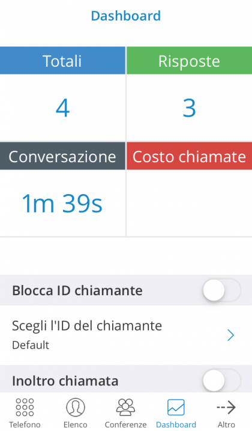The width and height of the screenshot is (252, 431).
Task: Tap the Elenco contact icon
Action: coord(75,407)
